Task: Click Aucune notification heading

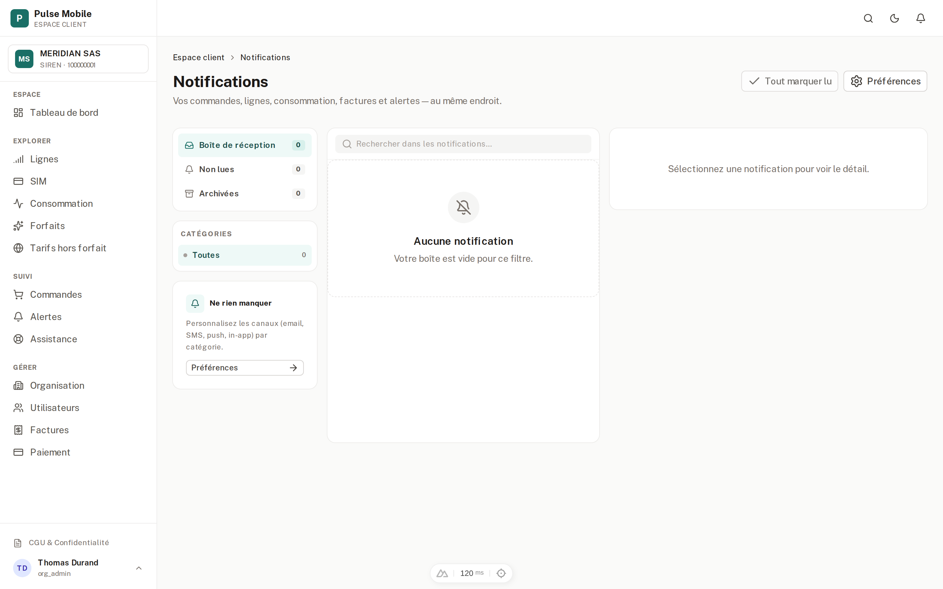Action: coord(463,241)
